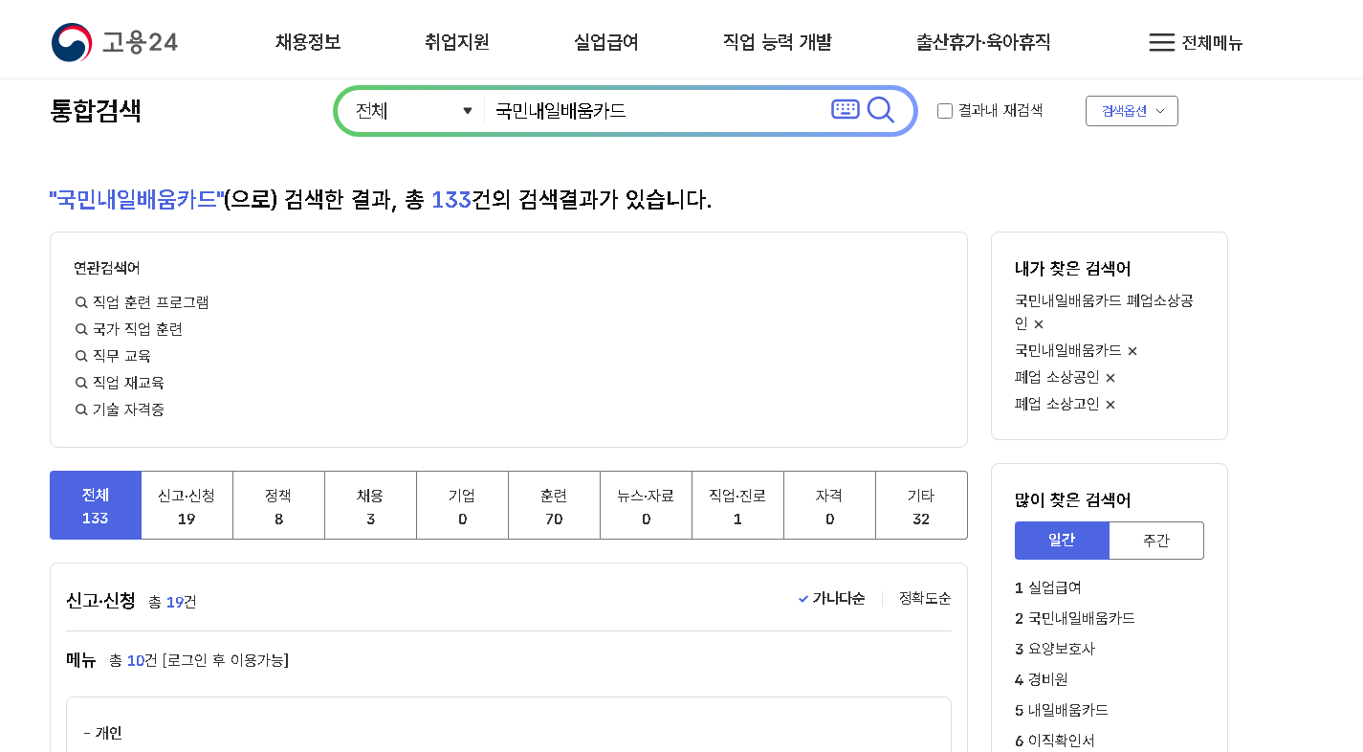Enable the 결과내 재검색 checkbox
The width and height of the screenshot is (1363, 752).
point(945,111)
